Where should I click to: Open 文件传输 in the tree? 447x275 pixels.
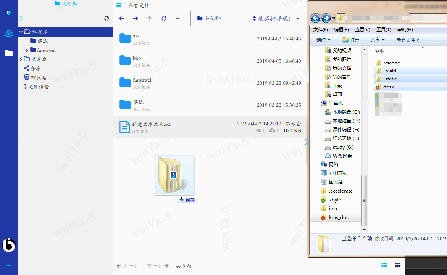coord(36,87)
